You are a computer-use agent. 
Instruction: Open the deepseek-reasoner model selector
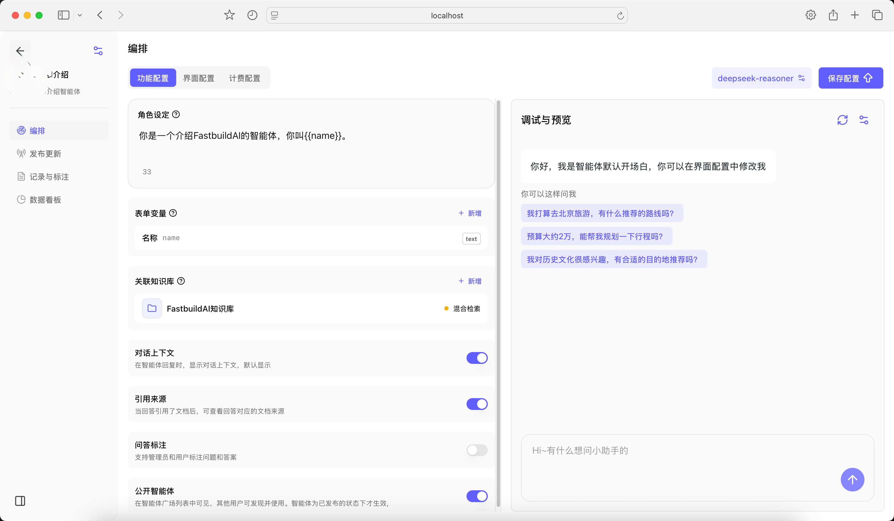[761, 78]
